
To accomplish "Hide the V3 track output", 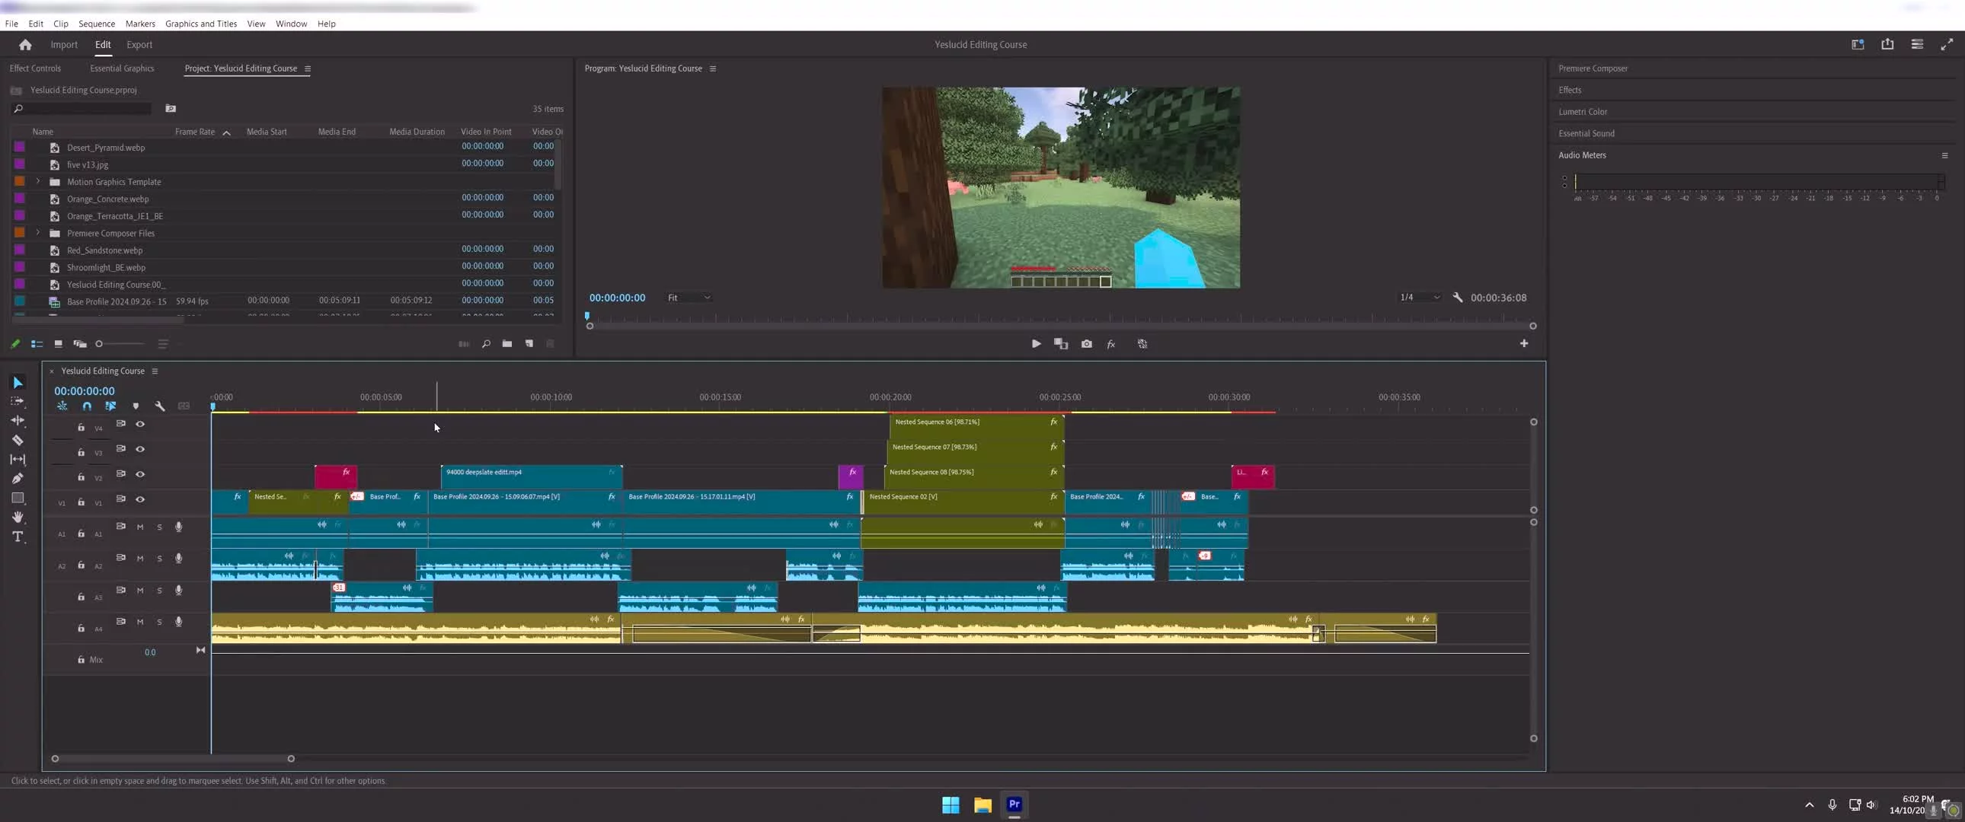I will pyautogui.click(x=140, y=449).
